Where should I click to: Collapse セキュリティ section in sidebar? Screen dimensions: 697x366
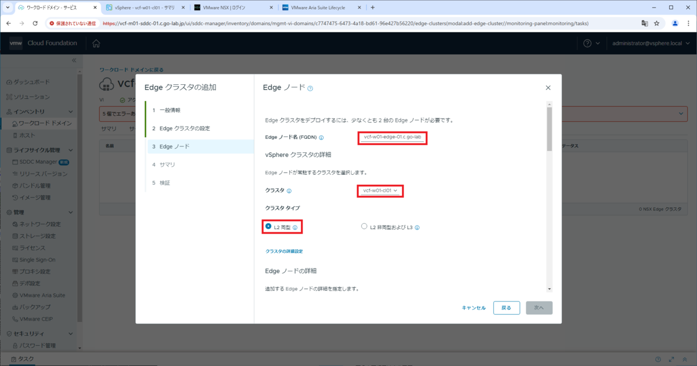(71, 333)
